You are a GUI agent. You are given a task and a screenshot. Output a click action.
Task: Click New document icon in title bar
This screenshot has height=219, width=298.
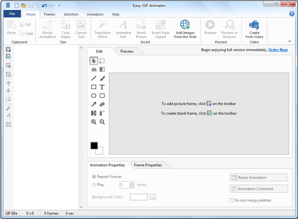click(x=17, y=5)
